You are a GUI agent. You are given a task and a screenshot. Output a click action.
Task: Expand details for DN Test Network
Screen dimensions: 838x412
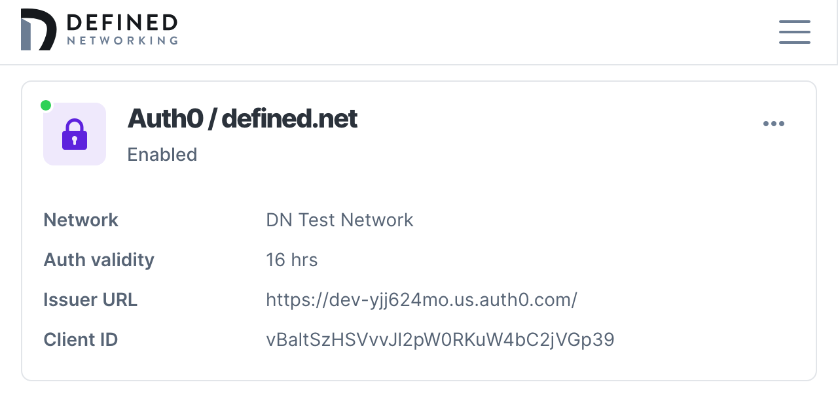click(x=340, y=220)
